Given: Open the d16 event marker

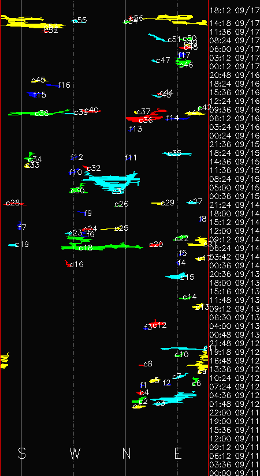Looking at the screenshot, I should [x=76, y=265].
